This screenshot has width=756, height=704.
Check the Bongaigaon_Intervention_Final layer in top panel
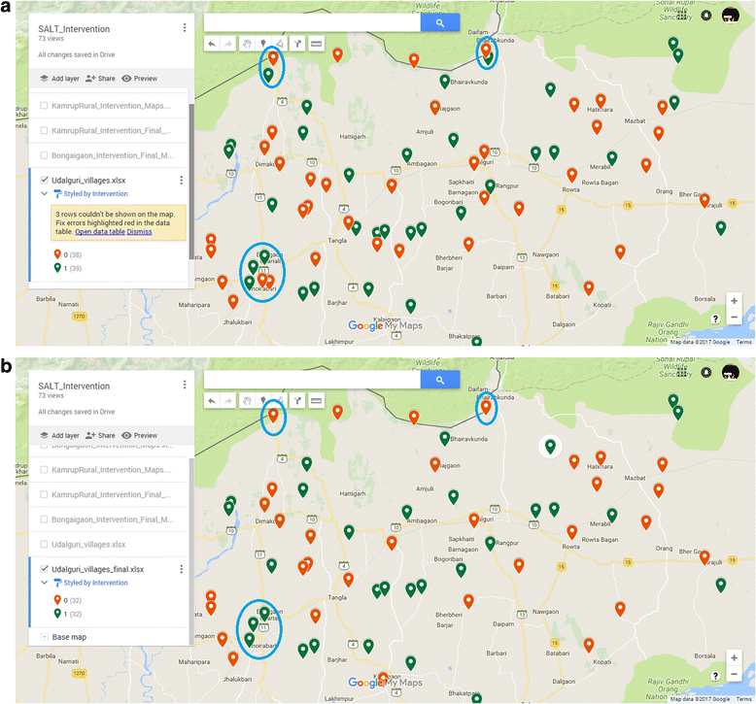(44, 154)
